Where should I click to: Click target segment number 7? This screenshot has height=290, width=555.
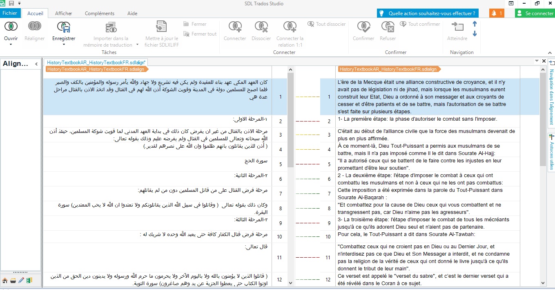329,194
